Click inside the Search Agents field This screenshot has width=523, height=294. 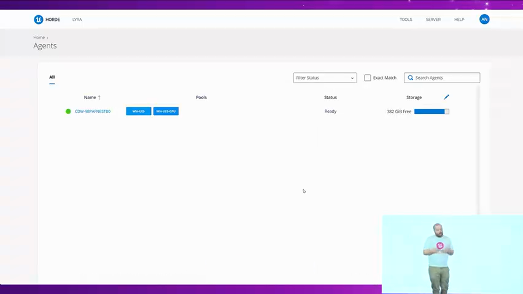445,78
